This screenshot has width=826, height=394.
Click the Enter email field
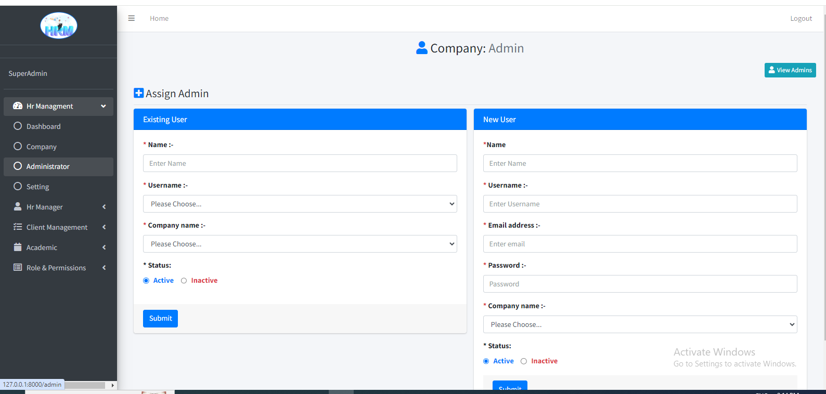(640, 244)
